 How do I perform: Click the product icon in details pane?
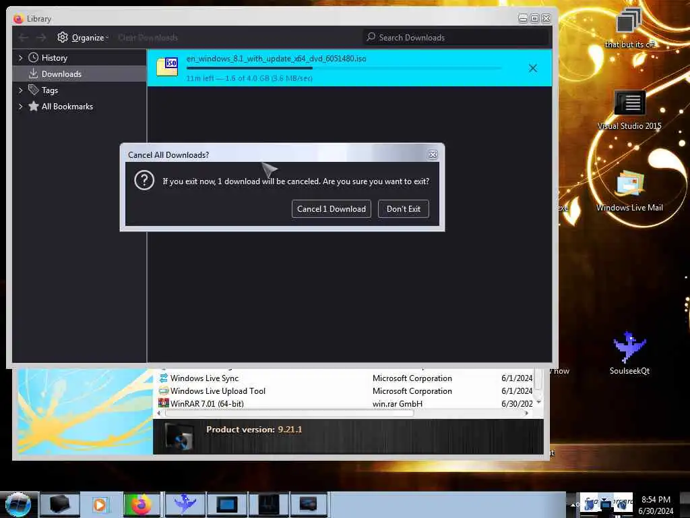click(179, 436)
